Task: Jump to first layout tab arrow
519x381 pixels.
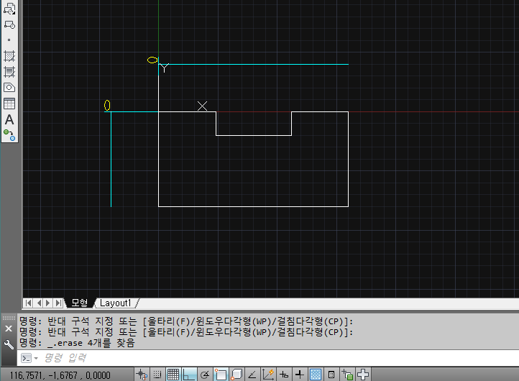Action: point(29,303)
